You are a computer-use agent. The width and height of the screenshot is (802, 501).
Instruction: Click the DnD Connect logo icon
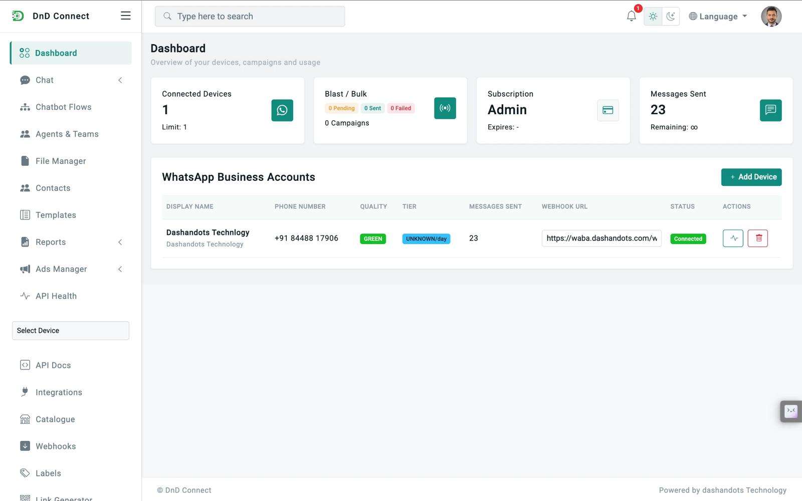(x=18, y=16)
